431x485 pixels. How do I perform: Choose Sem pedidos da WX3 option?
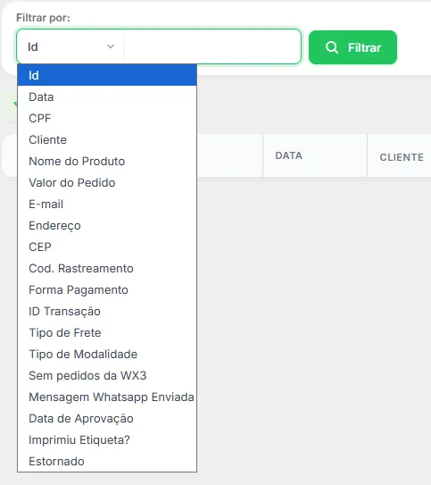[x=107, y=375]
